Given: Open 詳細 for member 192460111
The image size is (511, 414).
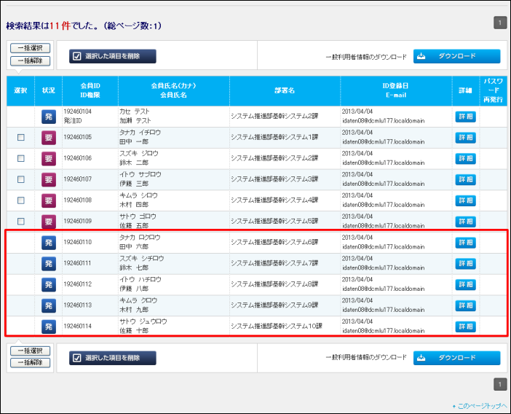Looking at the screenshot, I should pos(465,263).
